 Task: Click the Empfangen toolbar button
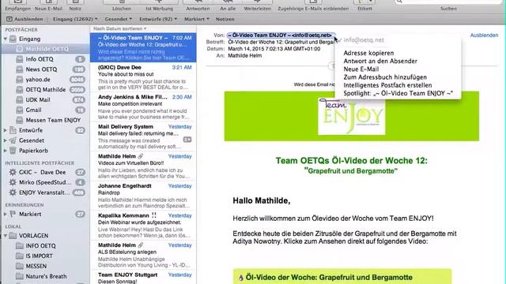[17, 6]
